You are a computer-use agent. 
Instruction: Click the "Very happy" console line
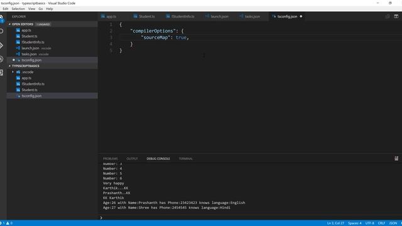click(x=114, y=183)
